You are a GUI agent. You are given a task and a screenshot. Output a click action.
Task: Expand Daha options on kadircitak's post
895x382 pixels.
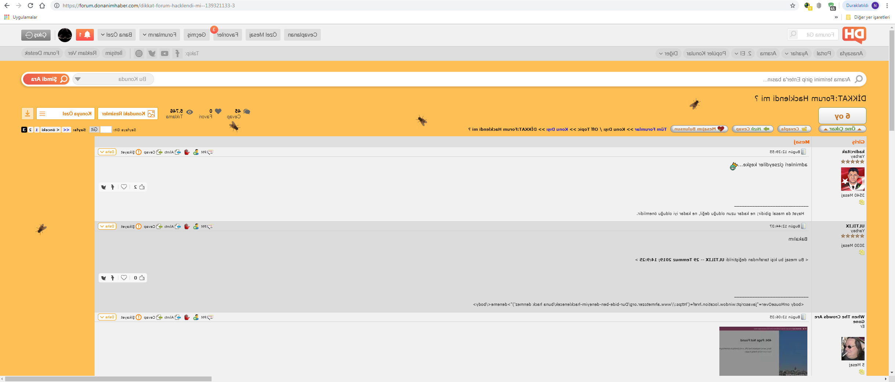(107, 152)
